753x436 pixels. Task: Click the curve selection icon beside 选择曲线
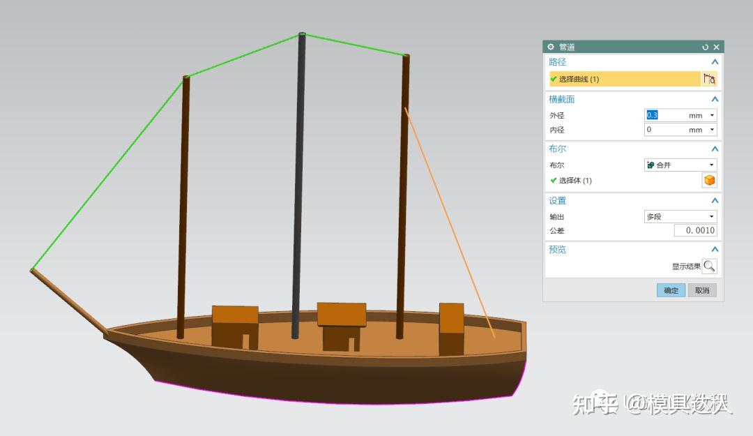click(x=709, y=79)
